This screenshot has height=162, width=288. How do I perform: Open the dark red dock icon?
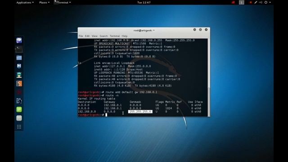(x=19, y=92)
